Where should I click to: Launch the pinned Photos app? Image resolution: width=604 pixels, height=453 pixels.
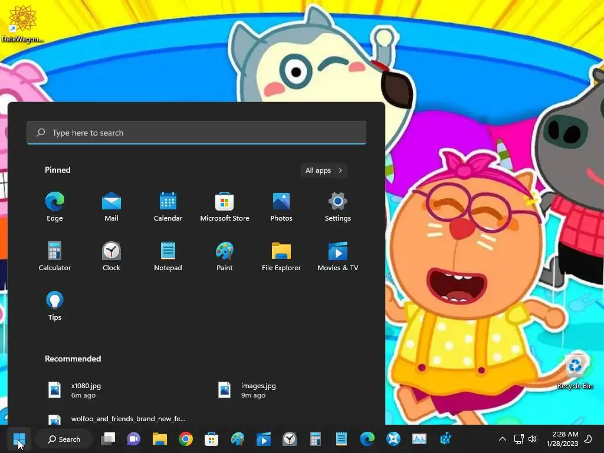tap(281, 207)
